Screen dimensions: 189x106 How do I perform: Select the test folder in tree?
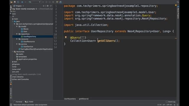15,62
